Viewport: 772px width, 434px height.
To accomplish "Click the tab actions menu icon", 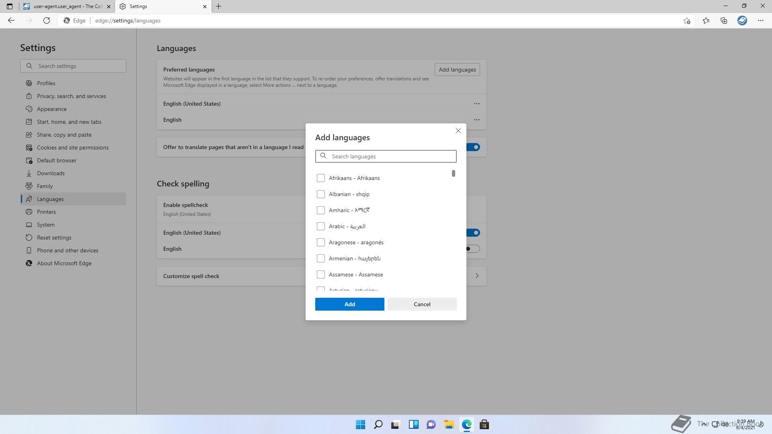I will point(10,6).
